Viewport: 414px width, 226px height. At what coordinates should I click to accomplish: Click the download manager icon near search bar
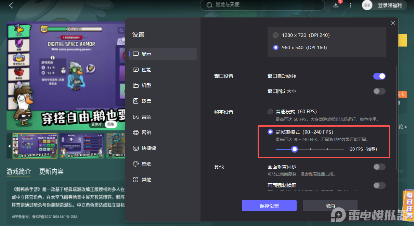coord(336,5)
